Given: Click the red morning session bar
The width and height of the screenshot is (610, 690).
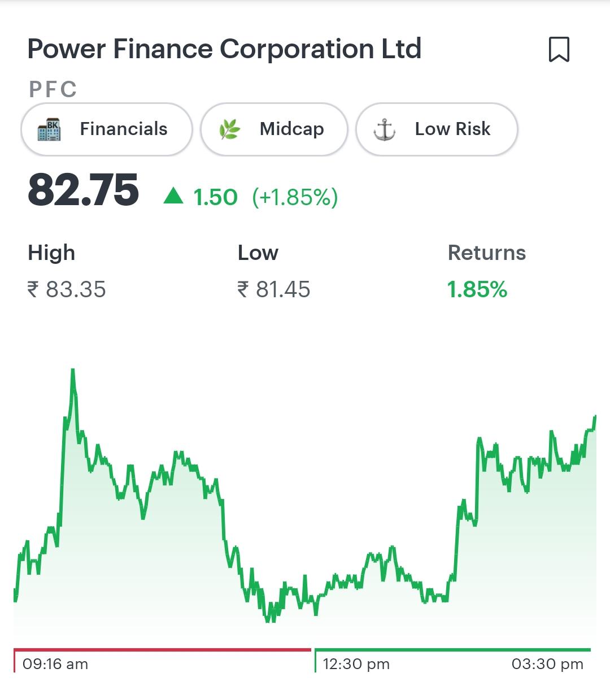Looking at the screenshot, I should point(162,650).
